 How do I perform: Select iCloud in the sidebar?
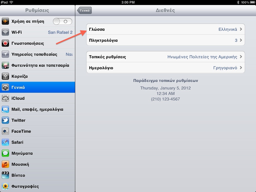[x=37, y=98]
